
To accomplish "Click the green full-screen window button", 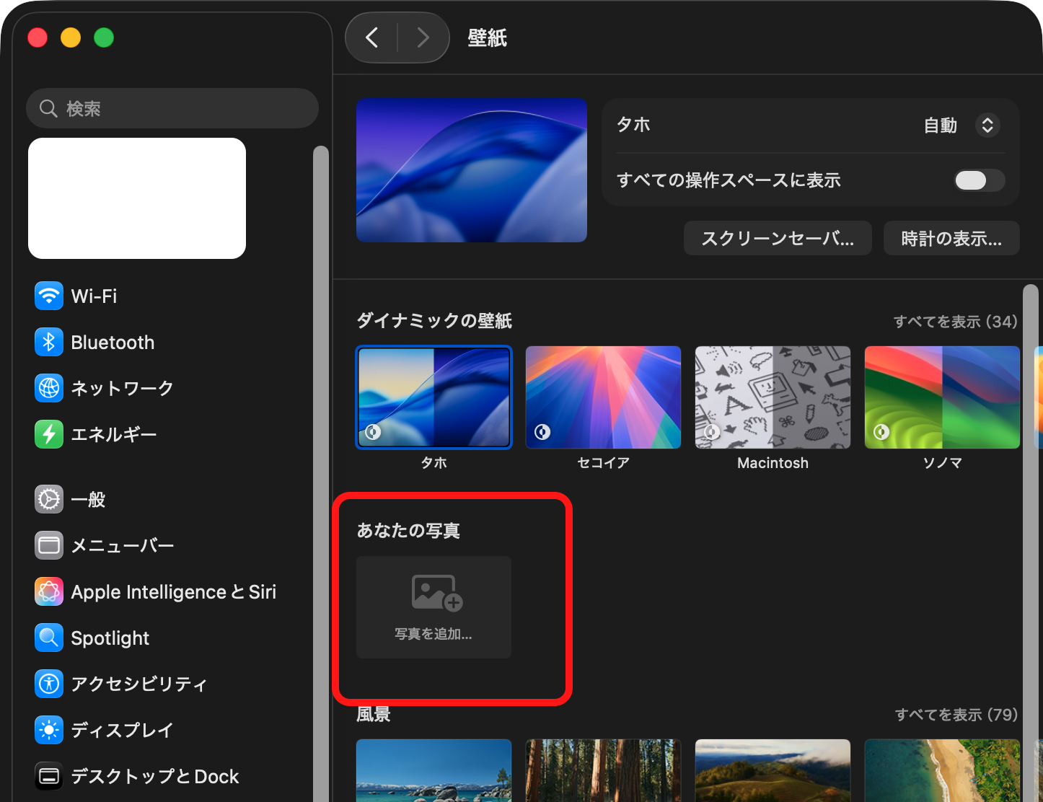I will [104, 38].
